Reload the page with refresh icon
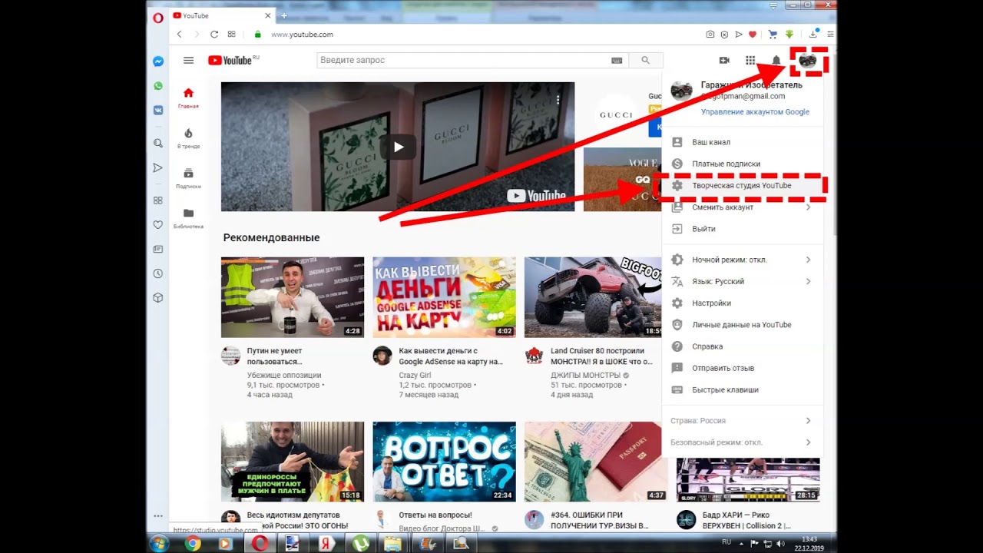Screen dimensions: 983x553 214,35
